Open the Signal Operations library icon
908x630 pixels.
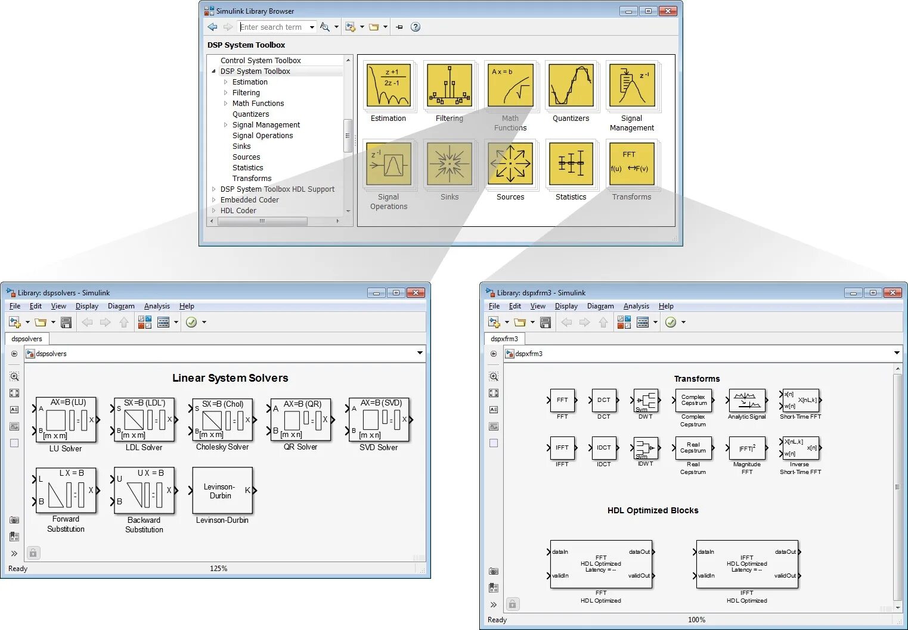(389, 164)
